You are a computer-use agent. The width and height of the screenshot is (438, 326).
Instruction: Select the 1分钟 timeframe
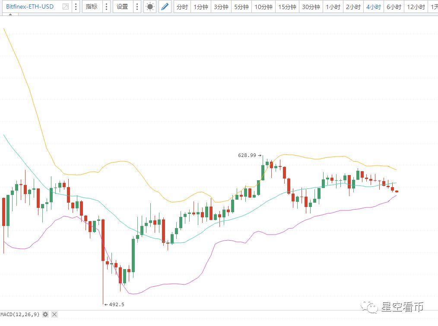click(201, 7)
